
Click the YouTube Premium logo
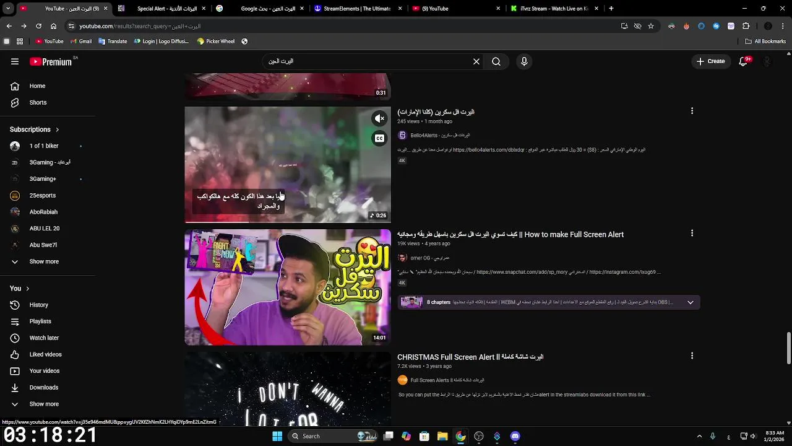pyautogui.click(x=51, y=61)
